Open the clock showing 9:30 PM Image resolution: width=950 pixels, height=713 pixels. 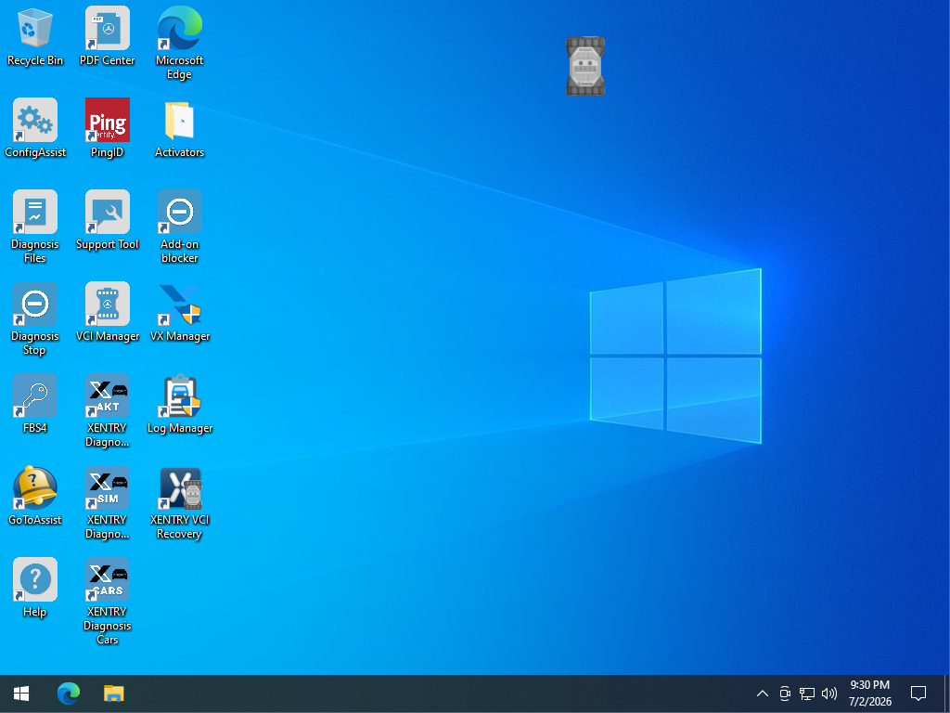click(x=870, y=693)
